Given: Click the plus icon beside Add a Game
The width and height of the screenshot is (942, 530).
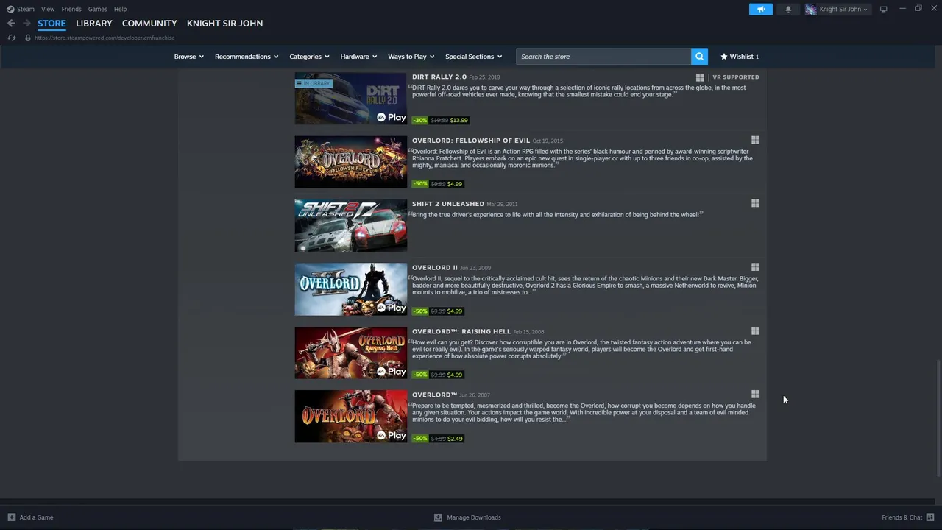Looking at the screenshot, I should [11, 517].
